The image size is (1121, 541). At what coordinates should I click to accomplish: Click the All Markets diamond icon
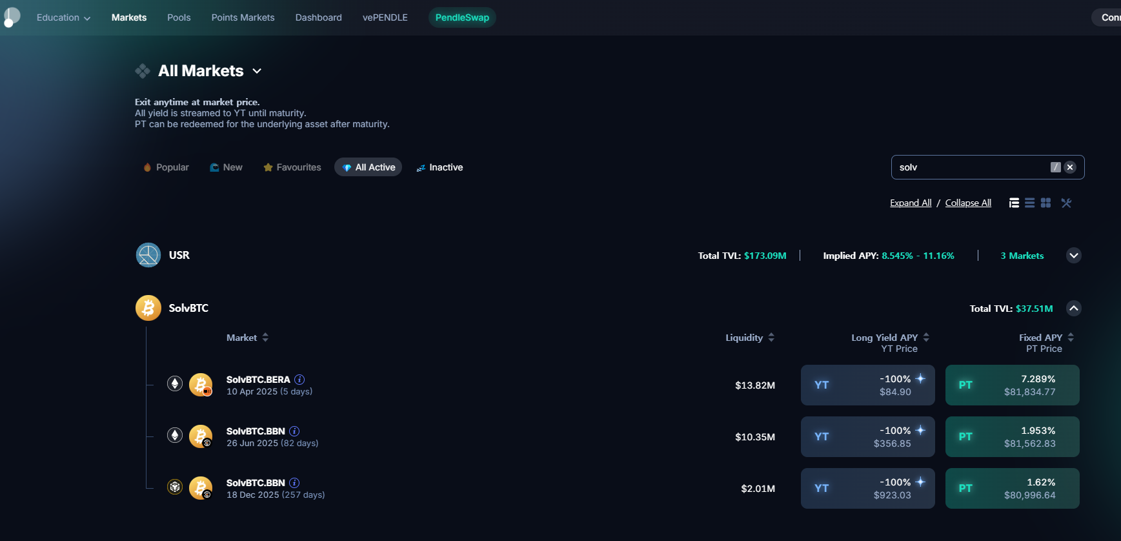pos(143,71)
